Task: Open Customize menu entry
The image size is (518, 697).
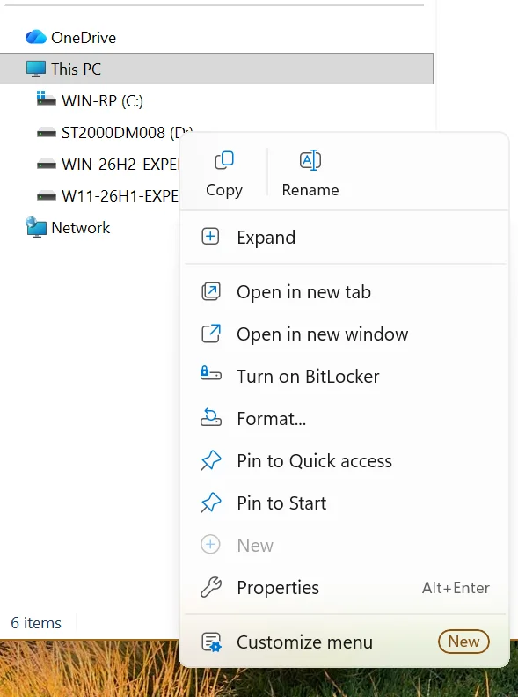Action: point(344,642)
